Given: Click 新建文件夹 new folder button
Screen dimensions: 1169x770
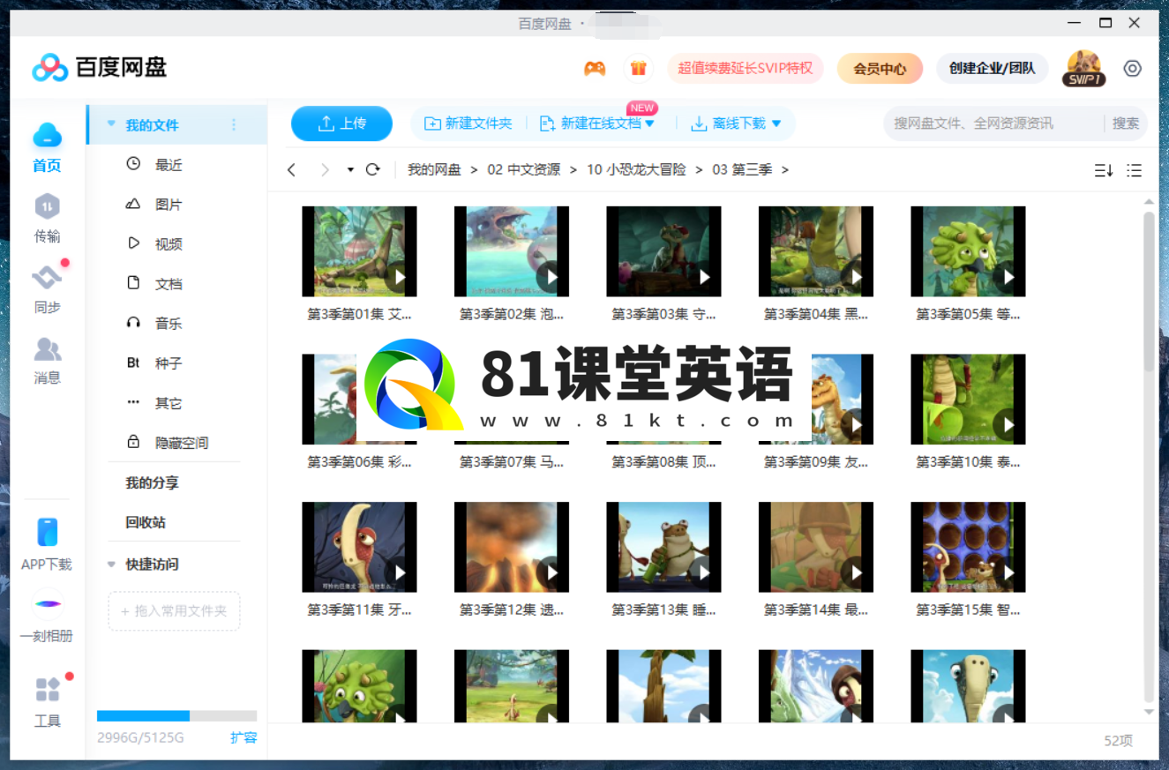Looking at the screenshot, I should click(x=468, y=123).
